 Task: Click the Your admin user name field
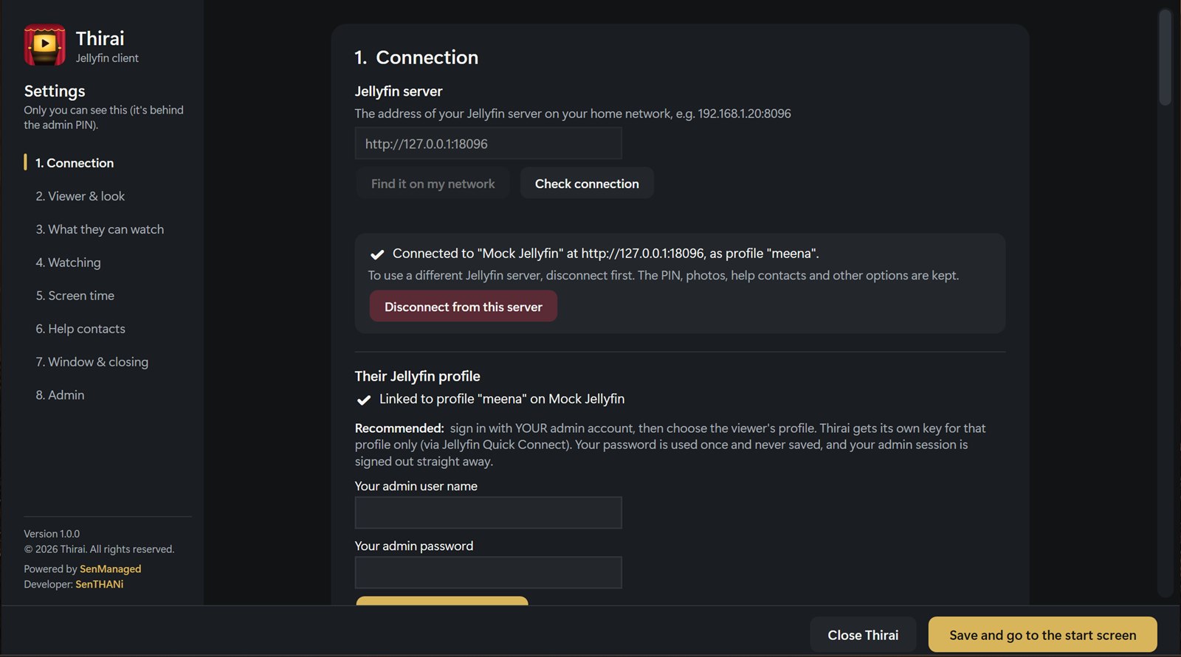(x=489, y=513)
